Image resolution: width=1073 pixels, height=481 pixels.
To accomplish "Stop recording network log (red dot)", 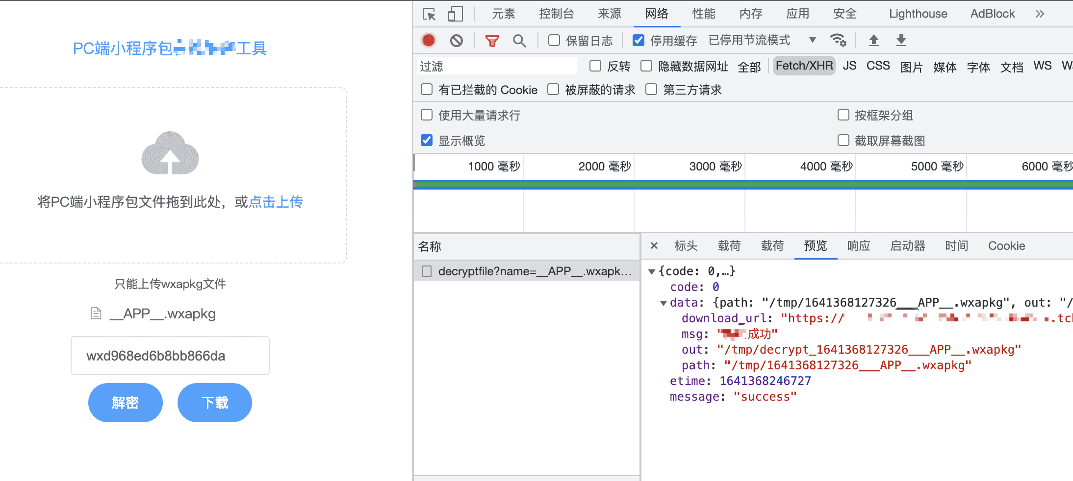I will (x=429, y=40).
